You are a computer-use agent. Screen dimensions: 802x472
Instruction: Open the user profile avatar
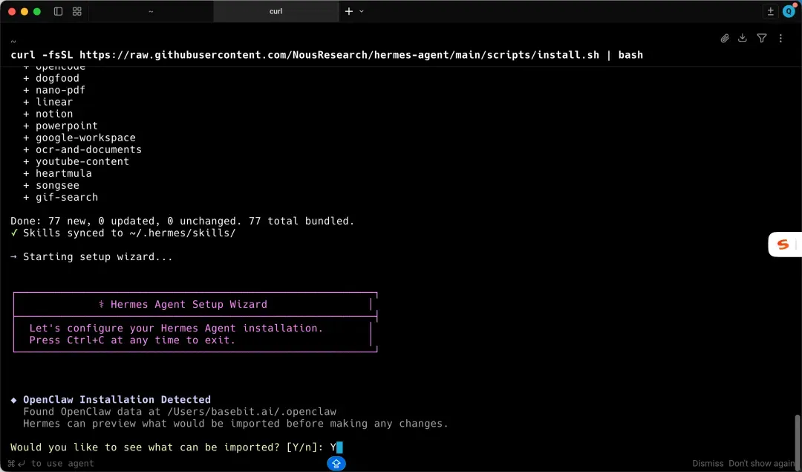(x=789, y=11)
